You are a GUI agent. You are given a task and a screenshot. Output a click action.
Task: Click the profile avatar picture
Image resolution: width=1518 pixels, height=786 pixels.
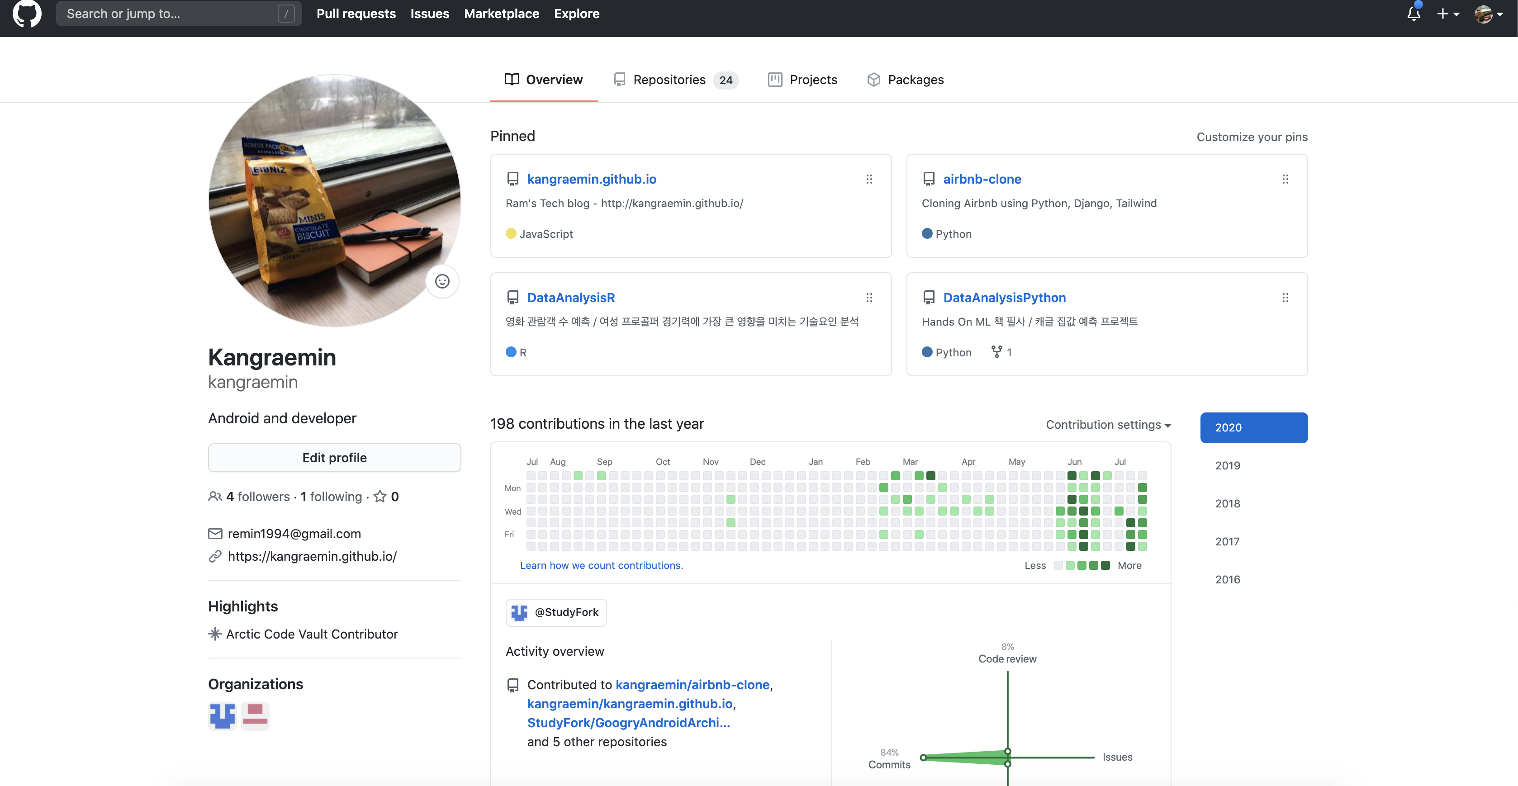tap(334, 200)
